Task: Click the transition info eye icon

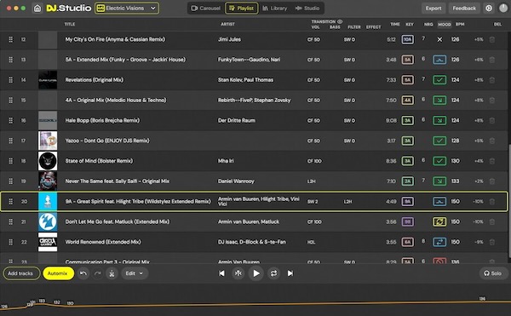Action: (340, 21)
